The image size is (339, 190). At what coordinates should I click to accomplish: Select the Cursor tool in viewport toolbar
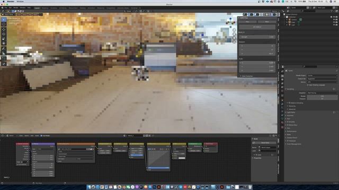4,25
